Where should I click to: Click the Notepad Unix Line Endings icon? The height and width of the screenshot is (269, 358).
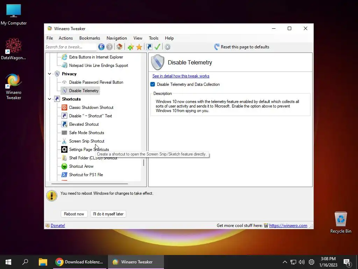tap(64, 65)
